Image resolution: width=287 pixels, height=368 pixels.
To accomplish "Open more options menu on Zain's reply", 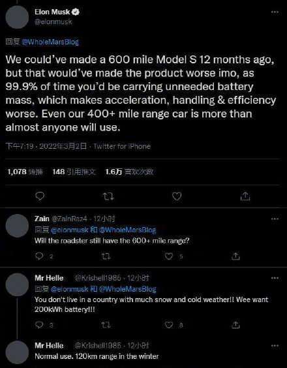I will pos(275,219).
